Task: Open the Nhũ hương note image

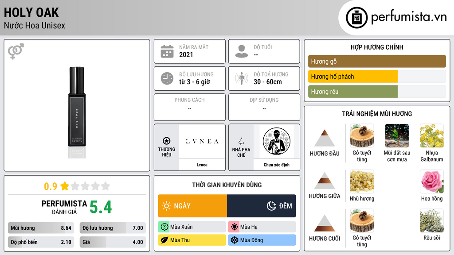Action: [x=362, y=181]
